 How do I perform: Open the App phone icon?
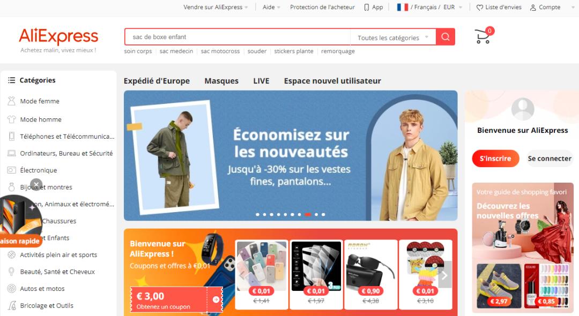coord(366,7)
